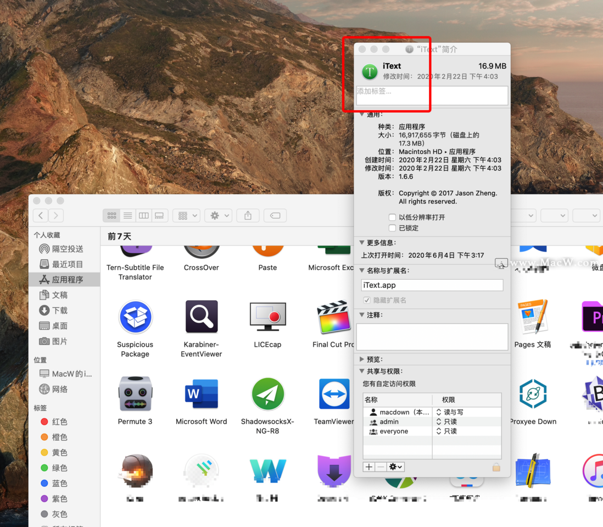The image size is (603, 527).
Task: Switch Finder to list view
Action: point(127,215)
